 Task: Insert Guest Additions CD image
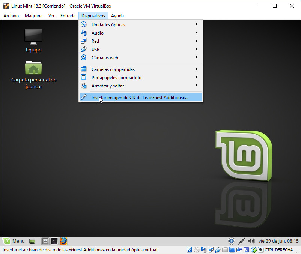[140, 98]
